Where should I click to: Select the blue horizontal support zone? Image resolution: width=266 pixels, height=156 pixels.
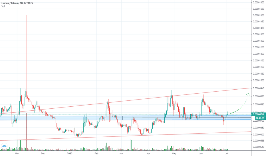coord(126,118)
